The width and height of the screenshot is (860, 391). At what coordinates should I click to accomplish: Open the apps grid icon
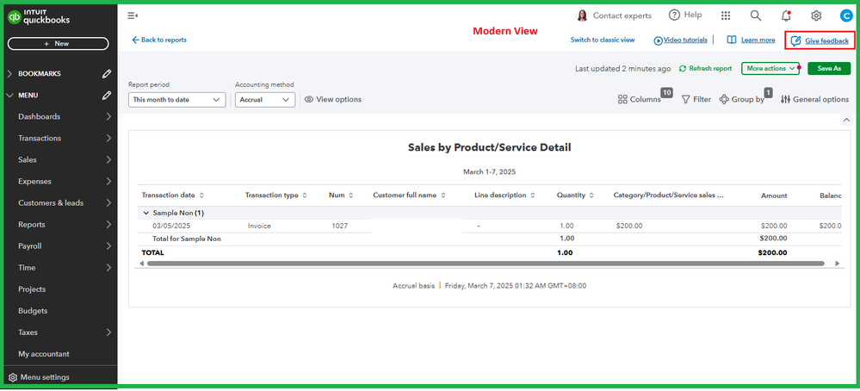coord(726,16)
